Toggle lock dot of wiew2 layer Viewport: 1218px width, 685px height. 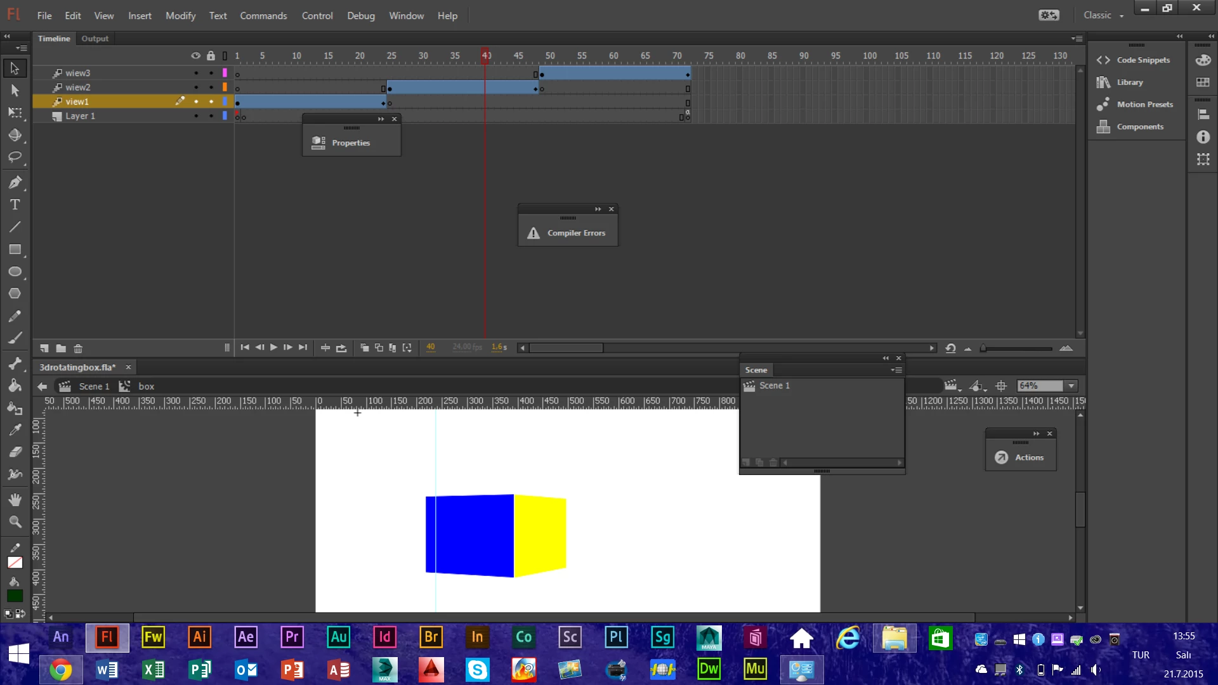pos(211,88)
